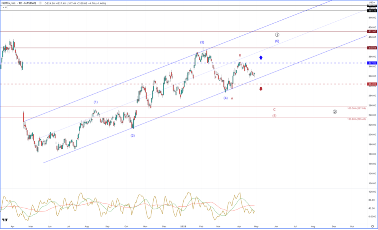Image resolution: width=378 pixels, height=230 pixels.
Task: Expand the collapsed indicators legend showing 4
Action: tap(4, 7)
